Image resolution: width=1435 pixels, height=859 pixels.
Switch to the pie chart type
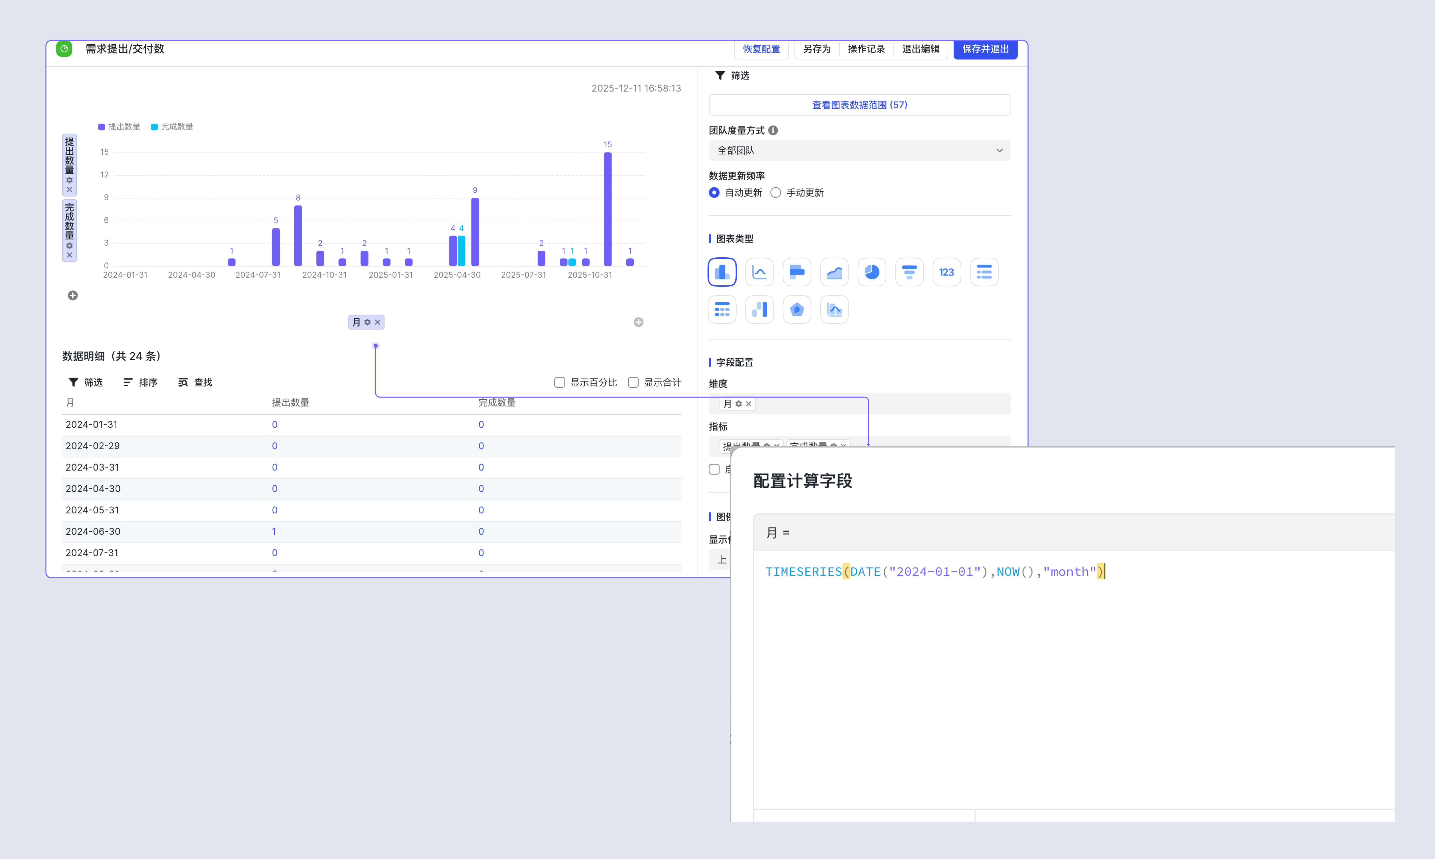[872, 272]
